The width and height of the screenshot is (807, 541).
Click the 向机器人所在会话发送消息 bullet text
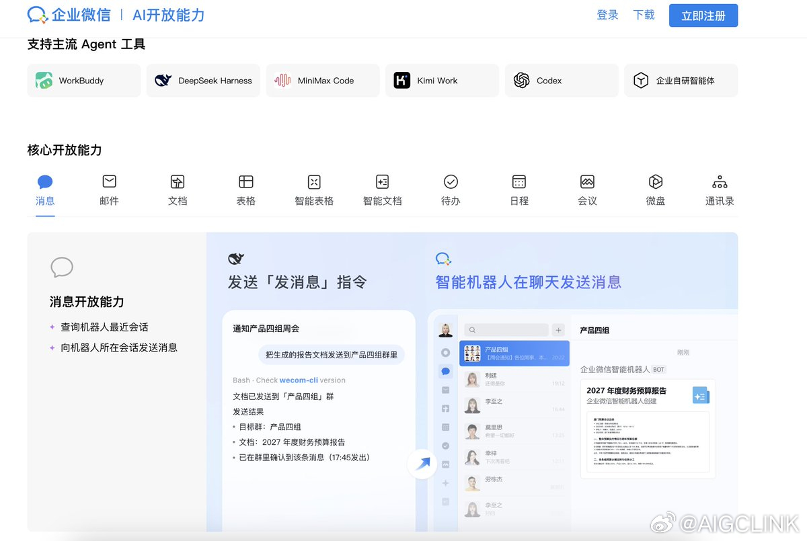coord(119,347)
